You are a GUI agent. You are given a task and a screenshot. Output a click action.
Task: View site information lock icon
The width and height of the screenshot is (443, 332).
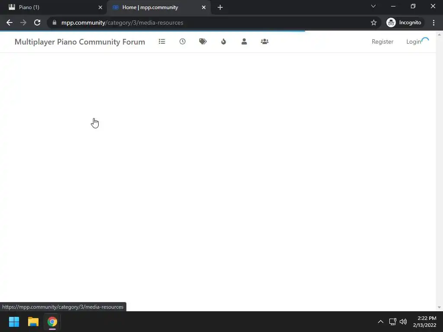point(55,22)
